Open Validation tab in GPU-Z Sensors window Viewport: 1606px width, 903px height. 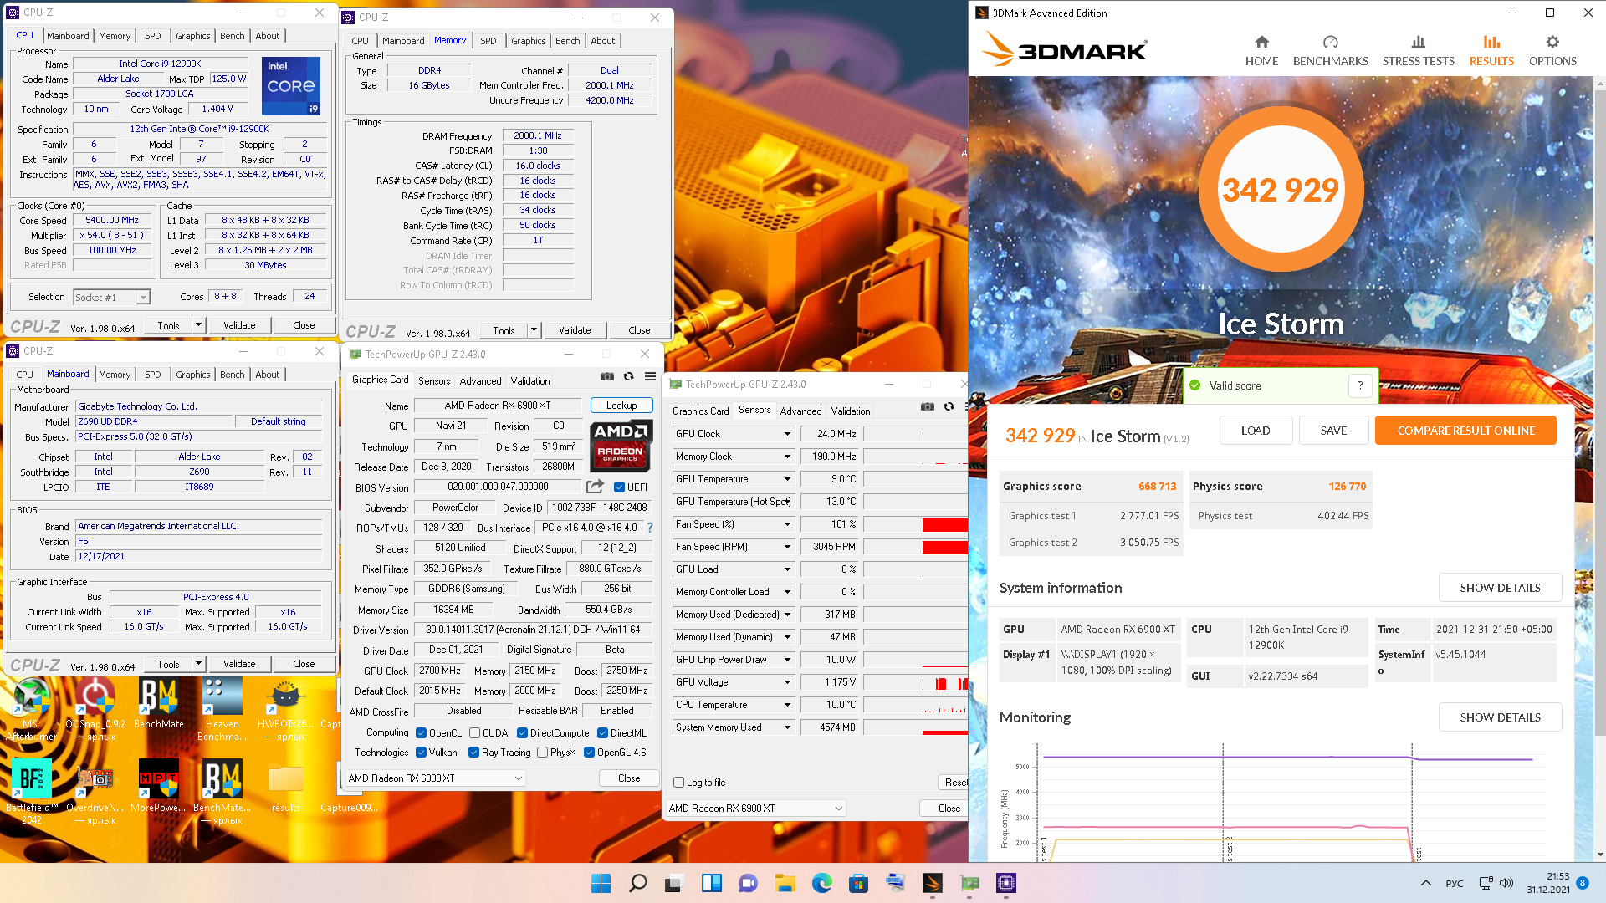tap(851, 411)
